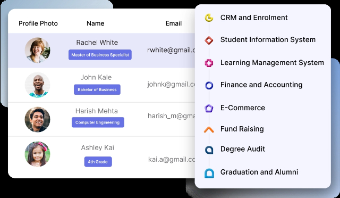Click John Kale's profile photo
The width and height of the screenshot is (340, 198).
point(37,85)
